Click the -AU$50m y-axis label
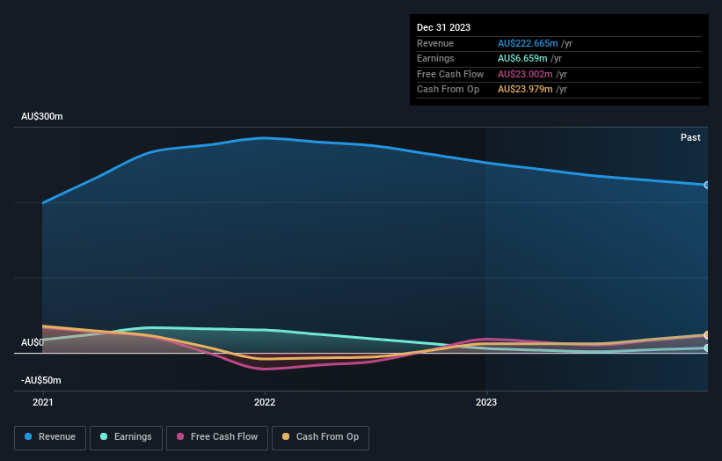This screenshot has width=722, height=461. (41, 380)
